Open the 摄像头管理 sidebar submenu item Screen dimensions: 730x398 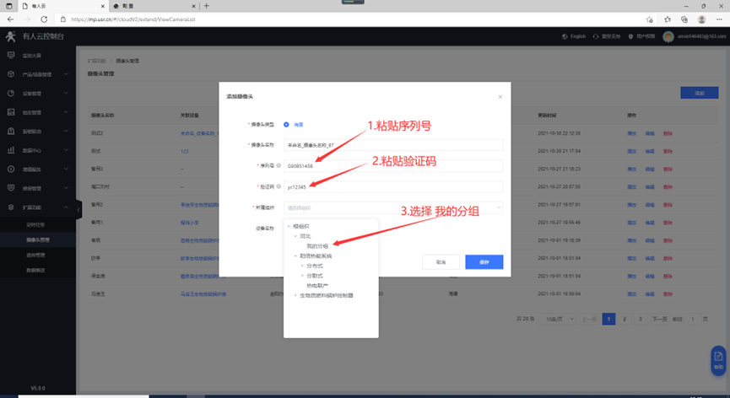[x=38, y=240]
